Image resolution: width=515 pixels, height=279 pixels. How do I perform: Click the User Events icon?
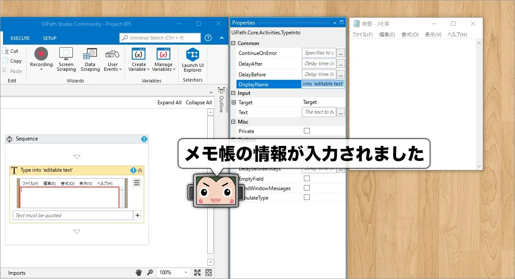pos(112,54)
